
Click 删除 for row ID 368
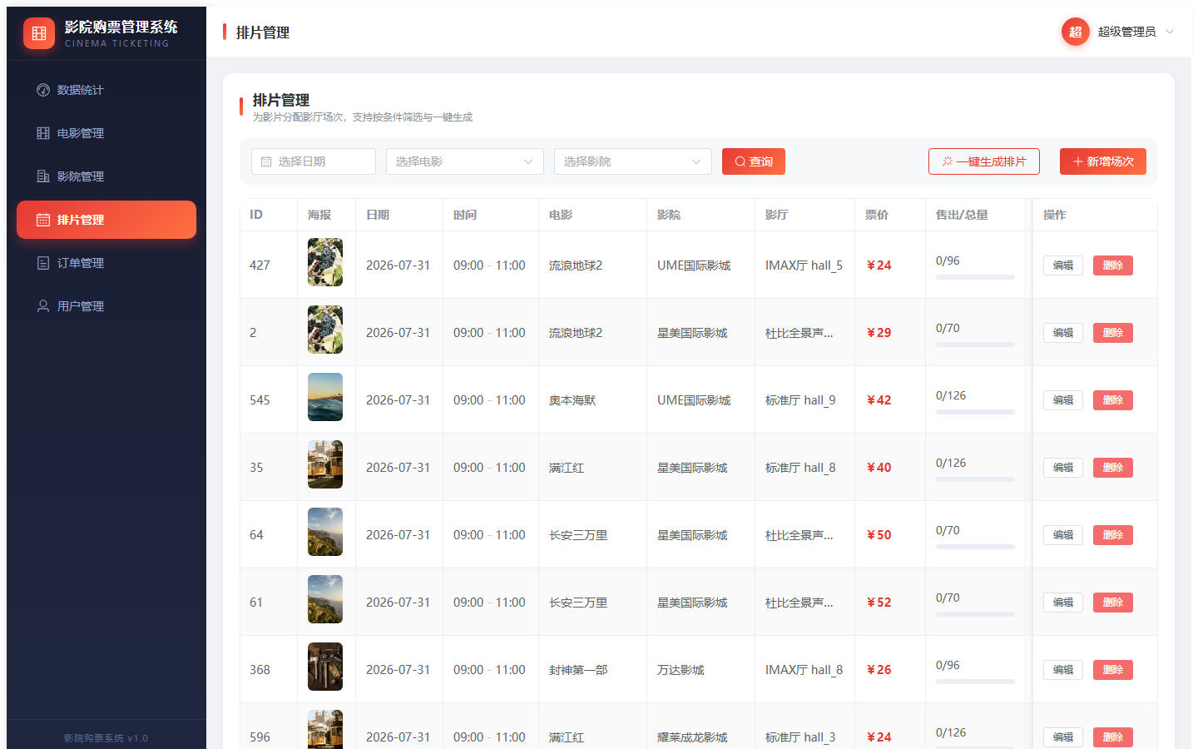tap(1113, 670)
